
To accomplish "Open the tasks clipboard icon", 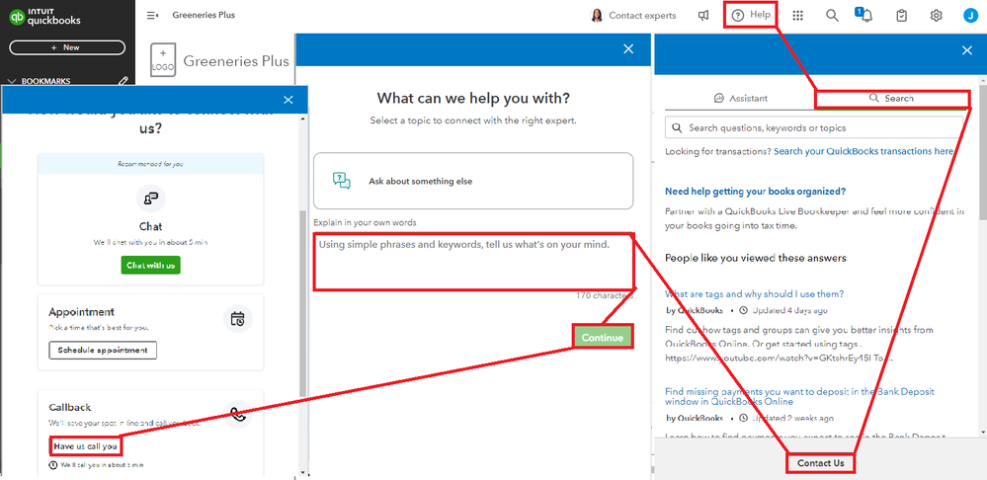I will [x=901, y=16].
